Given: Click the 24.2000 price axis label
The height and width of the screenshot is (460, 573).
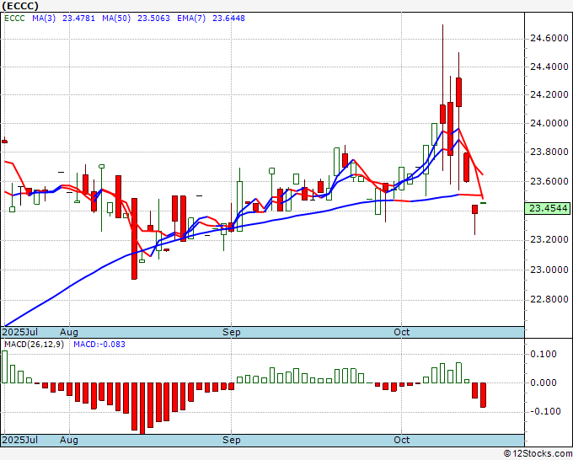Looking at the screenshot, I should 549,94.
